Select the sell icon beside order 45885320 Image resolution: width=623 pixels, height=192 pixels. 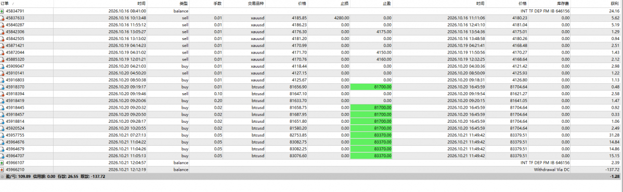(3, 59)
